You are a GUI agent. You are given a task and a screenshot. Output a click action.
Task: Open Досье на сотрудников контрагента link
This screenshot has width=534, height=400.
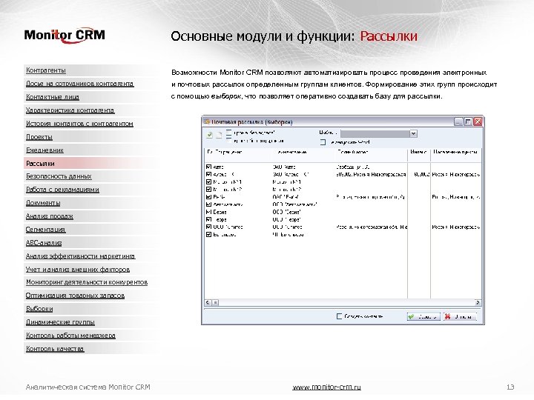pyautogui.click(x=79, y=84)
